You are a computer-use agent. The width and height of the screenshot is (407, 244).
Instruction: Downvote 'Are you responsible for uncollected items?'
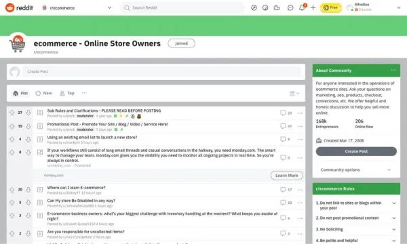pyautogui.click(x=28, y=234)
